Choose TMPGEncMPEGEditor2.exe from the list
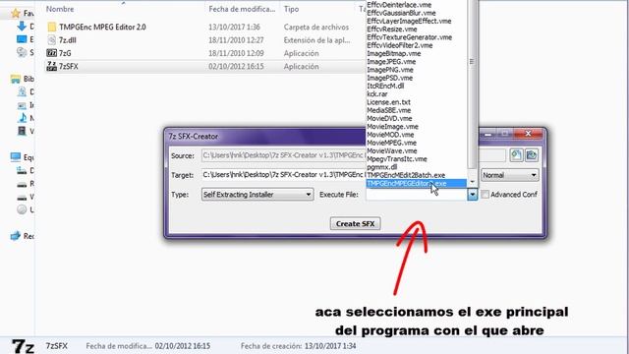 pos(416,184)
